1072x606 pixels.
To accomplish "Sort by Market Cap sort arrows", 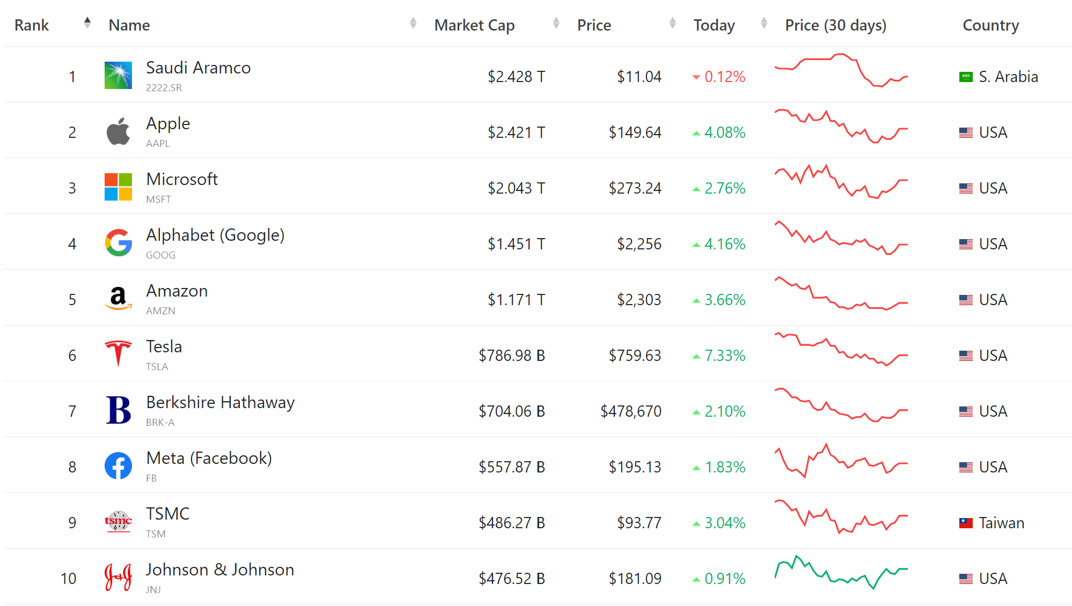I will [556, 23].
